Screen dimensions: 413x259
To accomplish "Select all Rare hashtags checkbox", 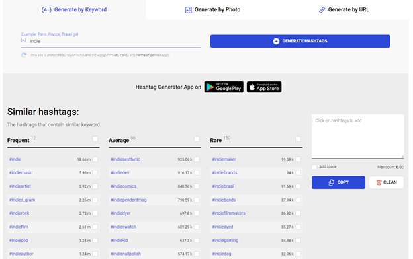I will (x=298, y=139).
